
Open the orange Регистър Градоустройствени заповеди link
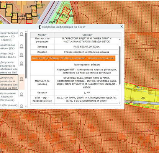coord(73,58)
